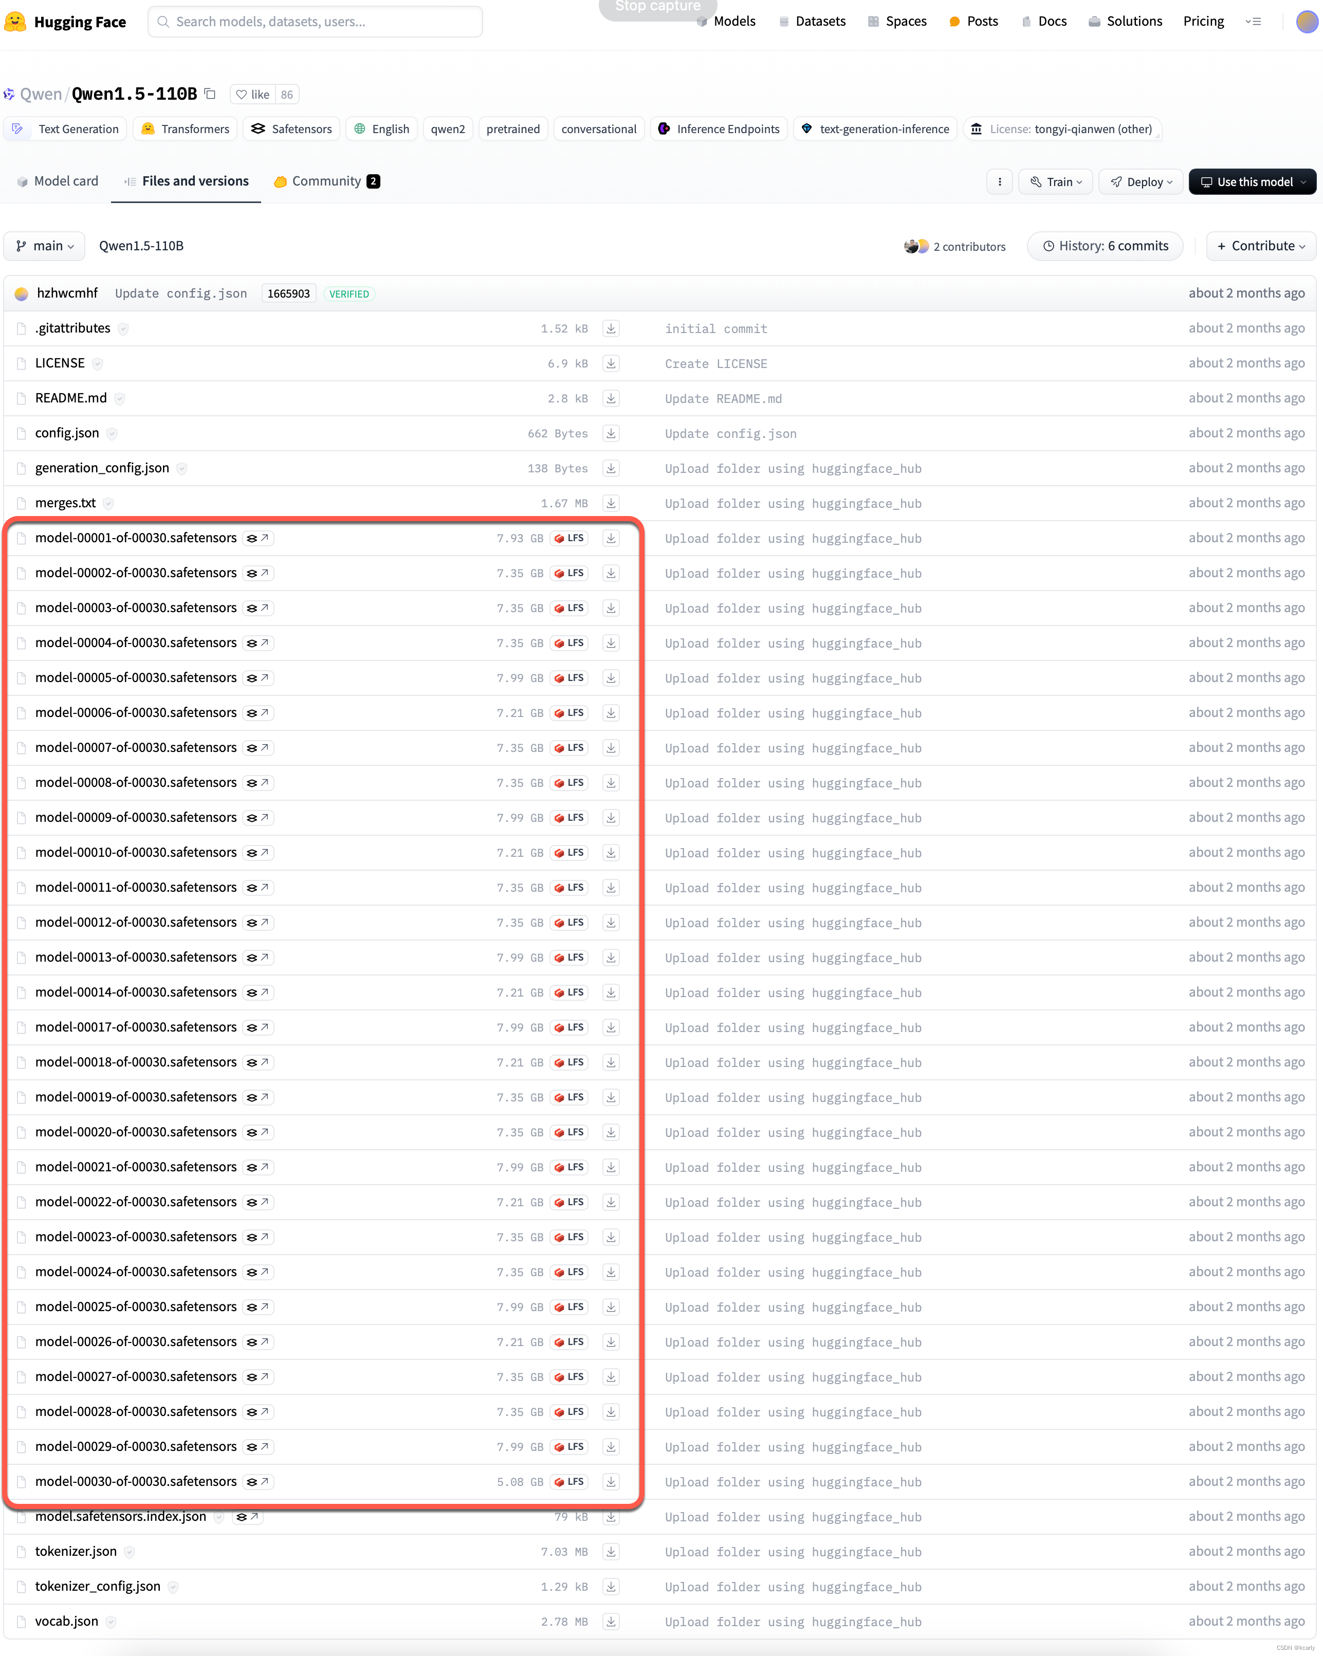Download tokenizer.json via its download icon
The width and height of the screenshot is (1323, 1656).
coord(611,1552)
